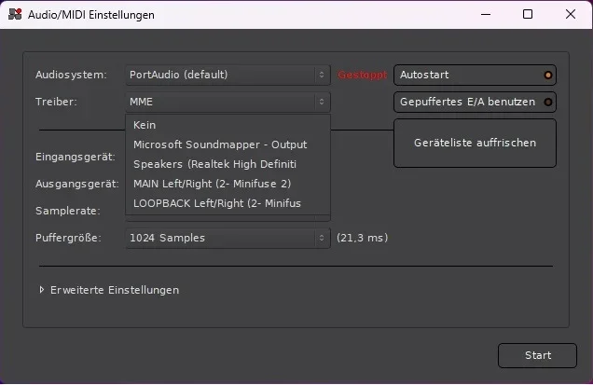Click the Samplerate label

tap(68, 211)
